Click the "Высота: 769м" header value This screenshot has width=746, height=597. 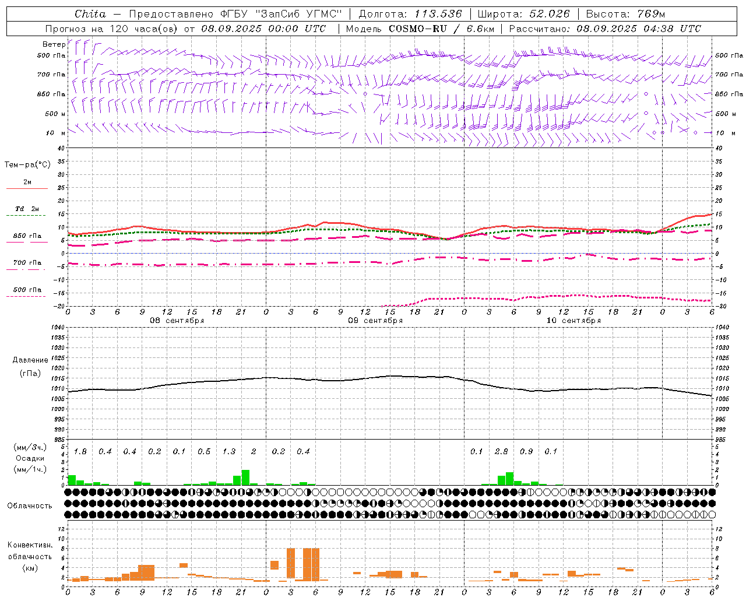point(625,14)
